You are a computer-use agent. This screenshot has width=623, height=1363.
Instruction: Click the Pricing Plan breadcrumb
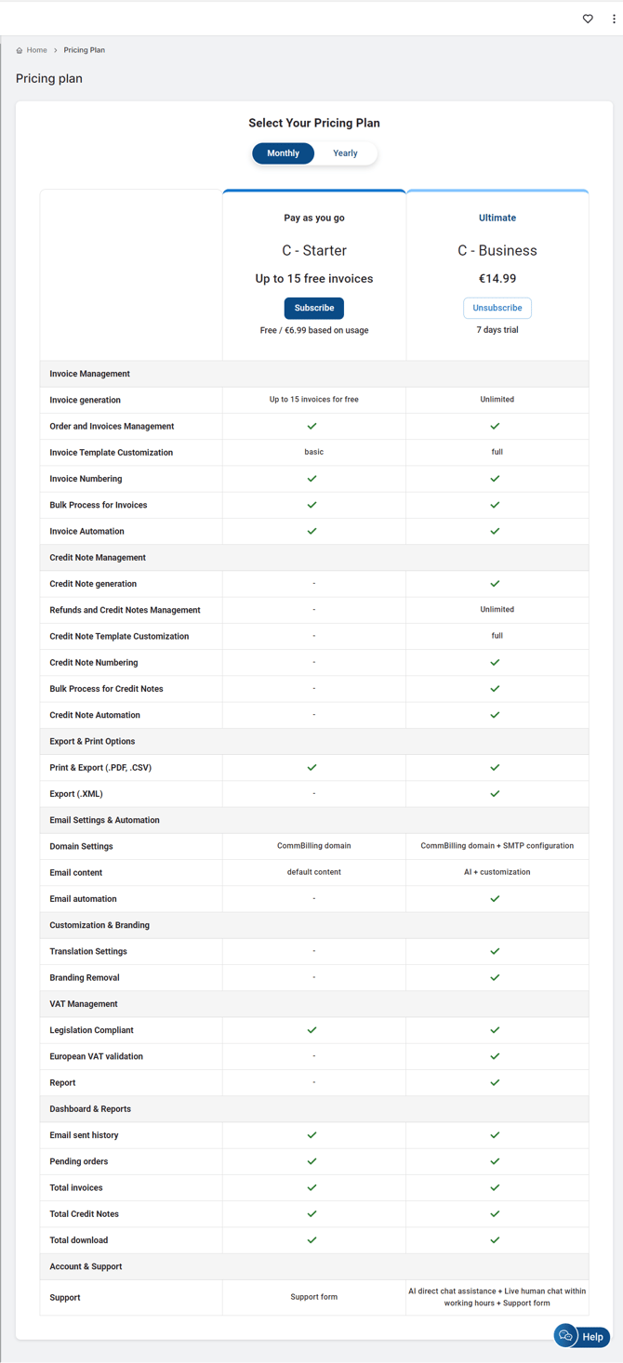pyautogui.click(x=84, y=50)
